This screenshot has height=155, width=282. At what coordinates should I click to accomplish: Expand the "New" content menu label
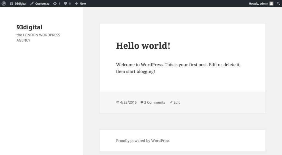pyautogui.click(x=83, y=4)
